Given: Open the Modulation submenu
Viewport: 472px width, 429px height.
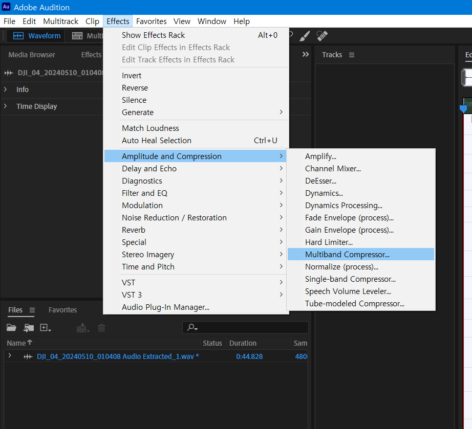Looking at the screenshot, I should 196,206.
